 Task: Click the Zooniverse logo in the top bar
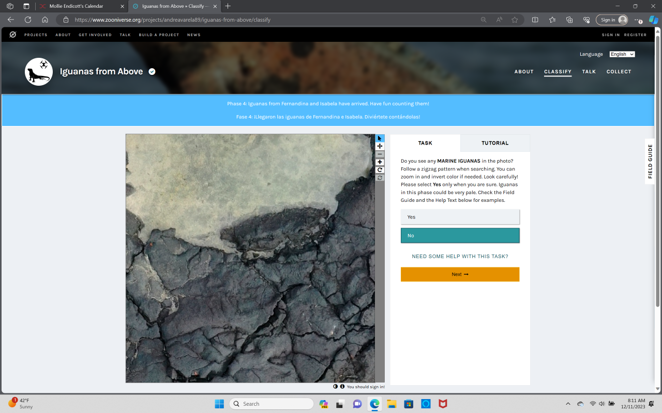tap(13, 35)
